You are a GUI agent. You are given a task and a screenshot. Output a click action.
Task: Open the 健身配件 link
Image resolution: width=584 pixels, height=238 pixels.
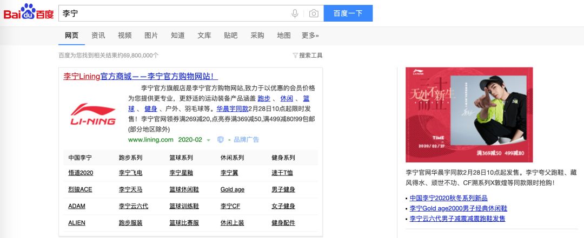[x=283, y=223]
